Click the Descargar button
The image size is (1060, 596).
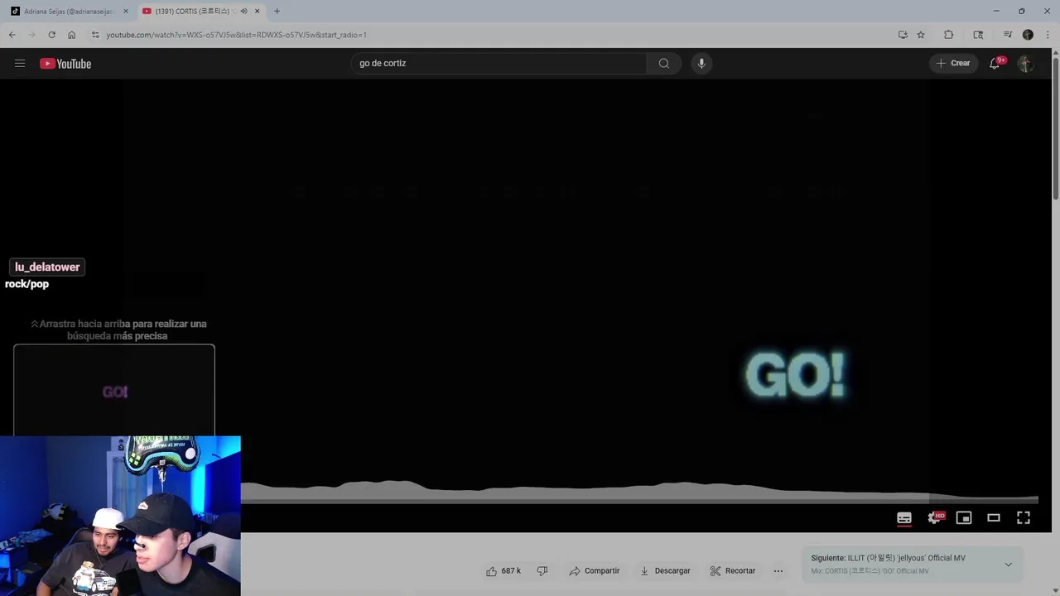[665, 570]
